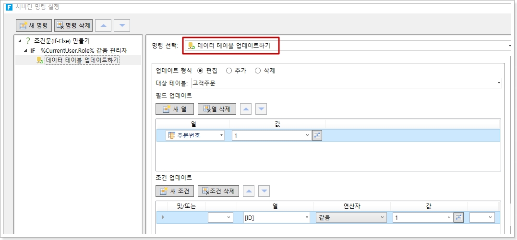This screenshot has height=240, width=517.
Task: Select the 편집 update type radio button
Action: pos(200,71)
